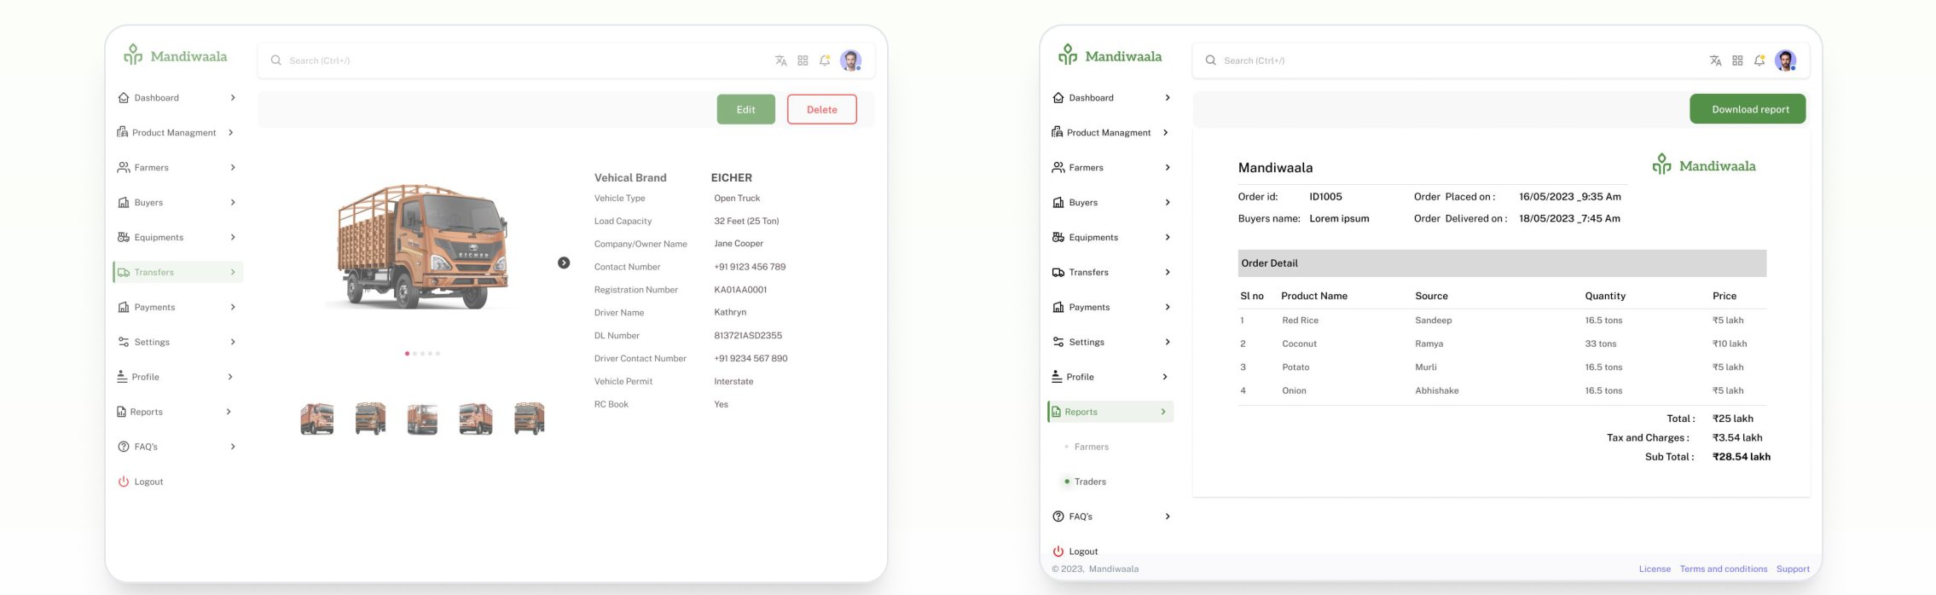This screenshot has width=1936, height=595.
Task: Click the Mandiwaala sidebar logo in the right window
Action: pos(1110,55)
